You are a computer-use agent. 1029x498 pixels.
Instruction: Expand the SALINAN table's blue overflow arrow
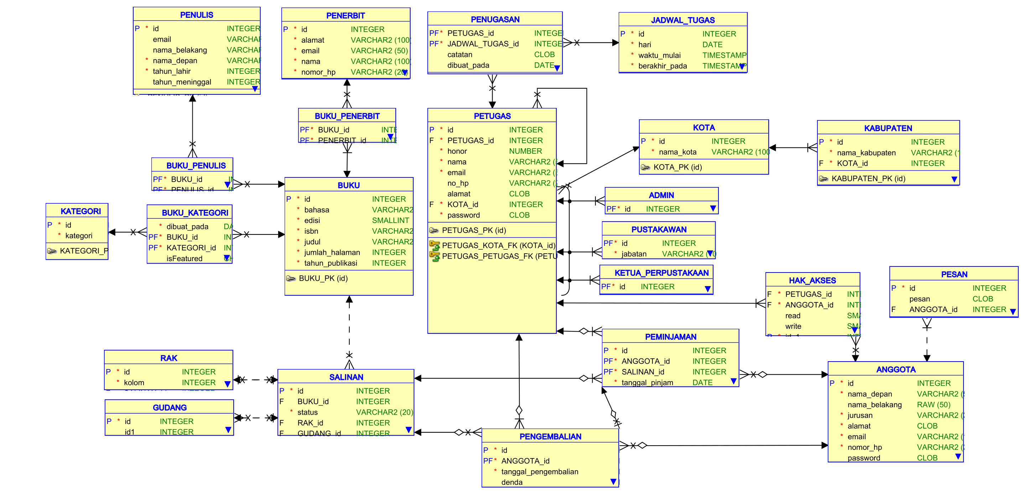pos(408,430)
